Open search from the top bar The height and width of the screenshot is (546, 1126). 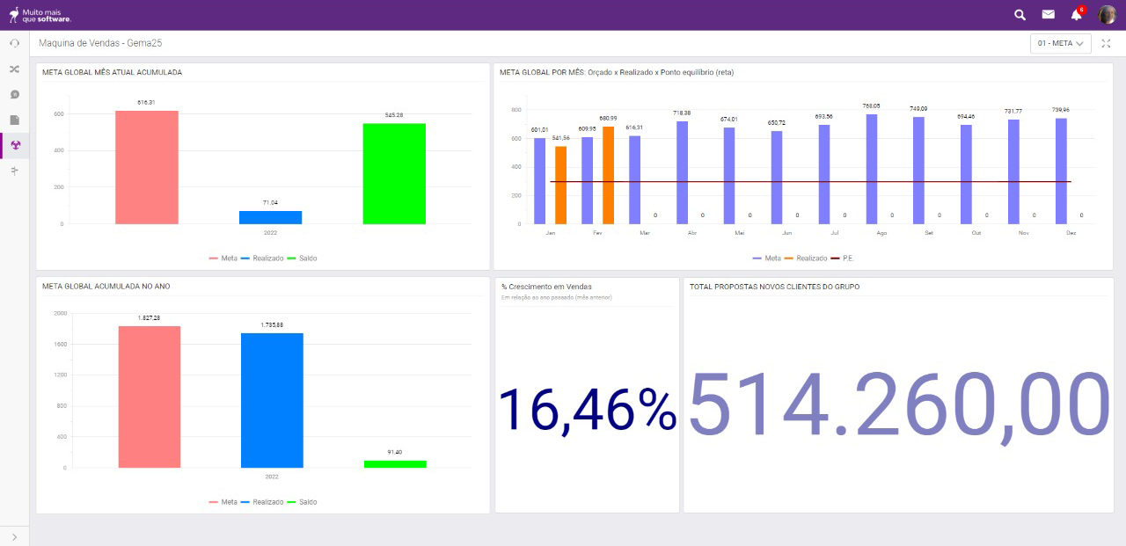point(1019,15)
